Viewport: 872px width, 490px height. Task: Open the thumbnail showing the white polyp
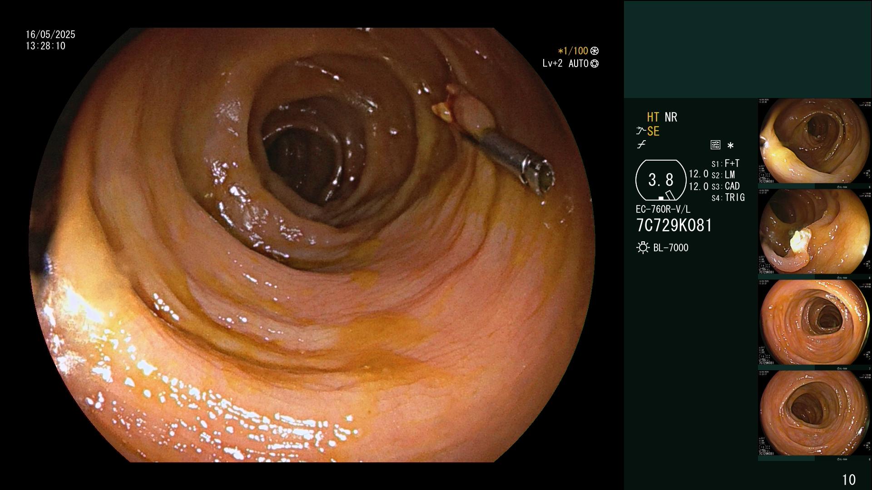pyautogui.click(x=814, y=232)
